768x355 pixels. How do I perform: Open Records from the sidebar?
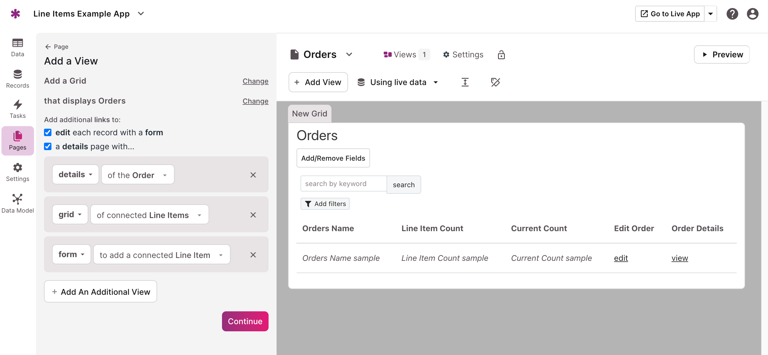point(17,79)
